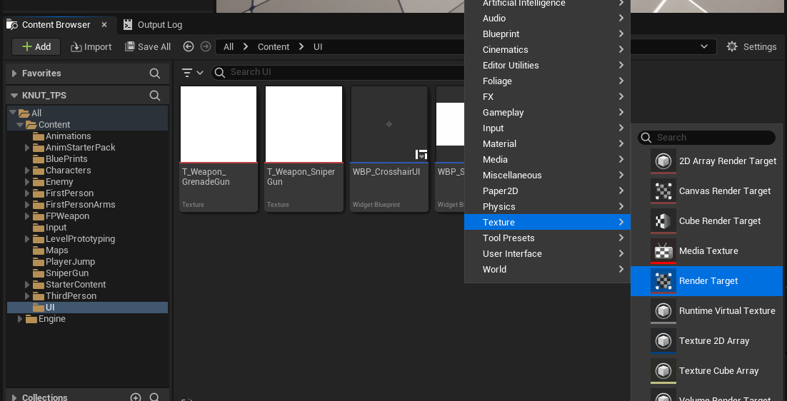Click the Content path breadcrumb
This screenshot has width=787, height=401.
[x=274, y=46]
